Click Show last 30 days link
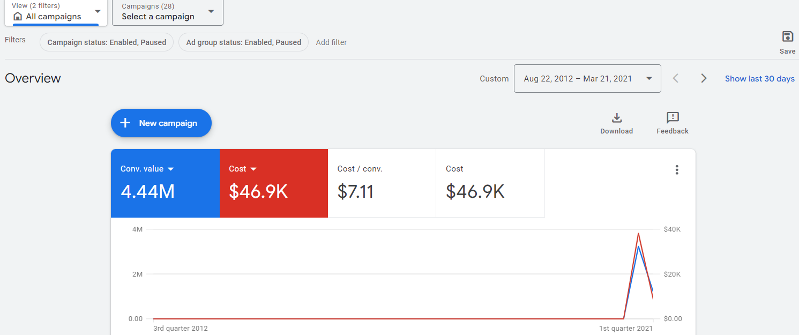The width and height of the screenshot is (799, 335). [x=759, y=78]
